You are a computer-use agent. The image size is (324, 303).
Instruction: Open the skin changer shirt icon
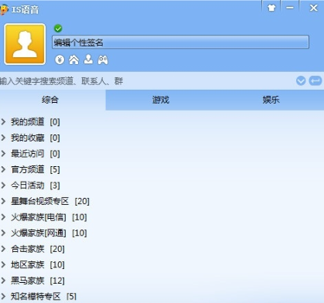pos(271,8)
